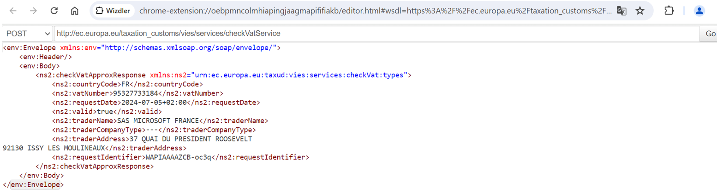
Task: Open the browser home page
Action: tap(74, 11)
